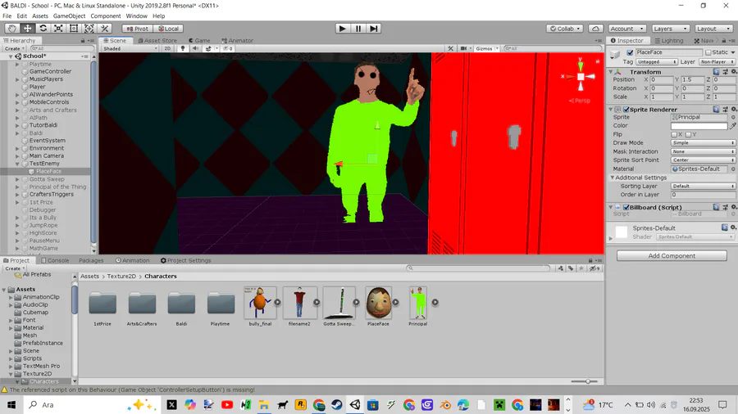
Task: Toggle Local/Global handle rotation
Action: (168, 29)
